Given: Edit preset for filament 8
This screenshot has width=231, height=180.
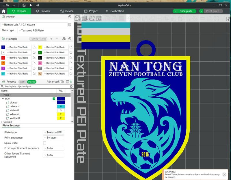Looking at the screenshot, I should (71, 63).
